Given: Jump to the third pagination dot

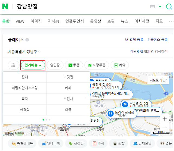Looking at the screenshot, I should (49, 120).
